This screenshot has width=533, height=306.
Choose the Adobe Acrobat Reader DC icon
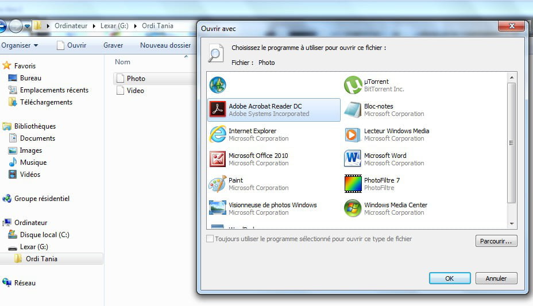(218, 110)
